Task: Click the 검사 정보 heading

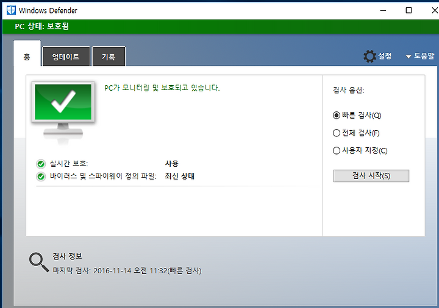Action: (x=67, y=256)
